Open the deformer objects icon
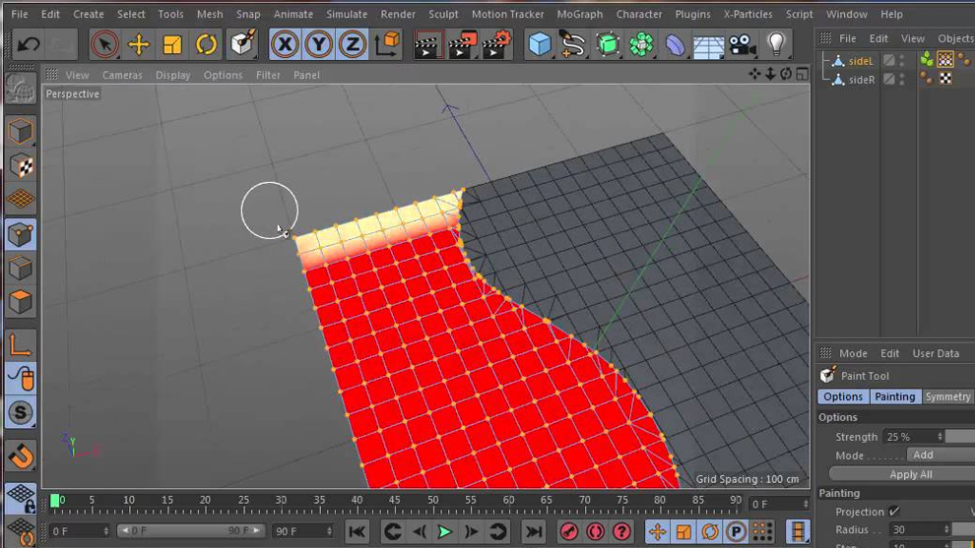 (675, 44)
